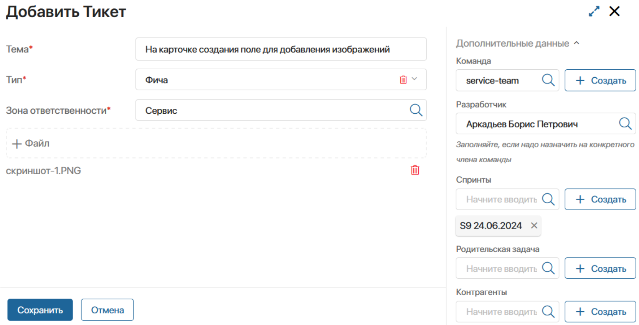Screen dimensions: 639x325
Task: Focus the Спринты search input
Action: tap(507, 199)
